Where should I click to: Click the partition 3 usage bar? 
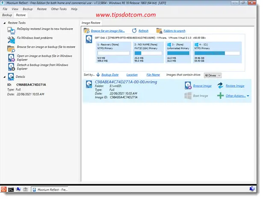coord(178,53)
